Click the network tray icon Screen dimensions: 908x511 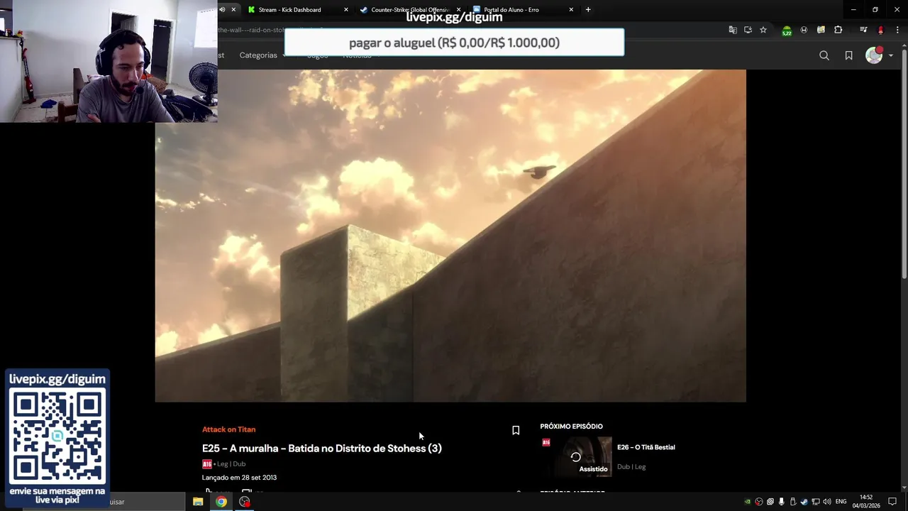pos(815,502)
